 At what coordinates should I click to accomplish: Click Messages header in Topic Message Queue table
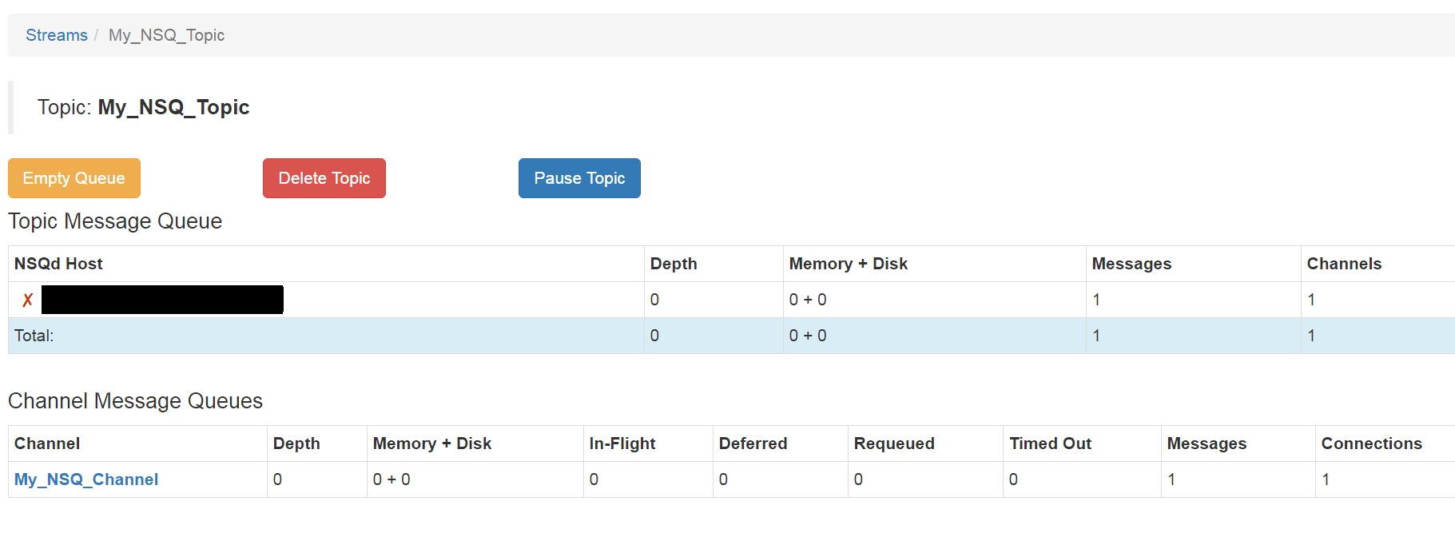coord(1131,264)
